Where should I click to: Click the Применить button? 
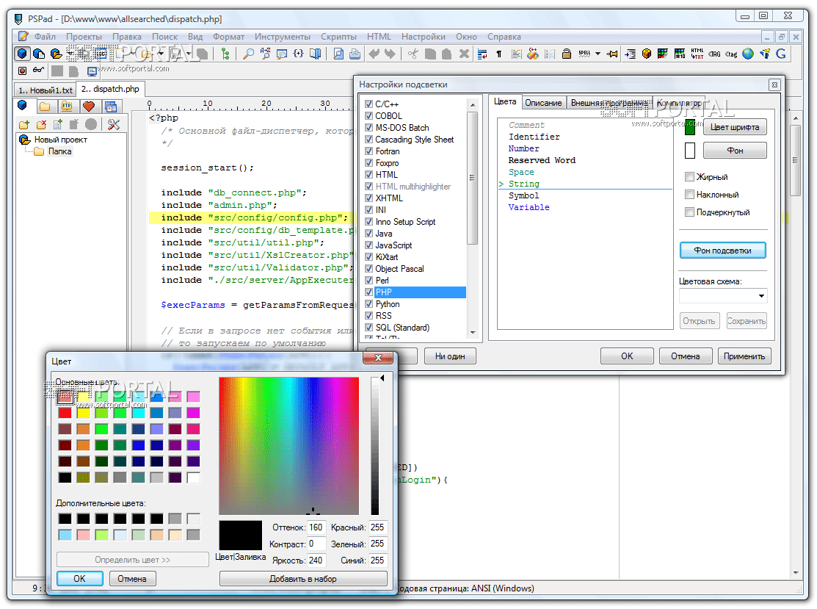[x=744, y=356]
